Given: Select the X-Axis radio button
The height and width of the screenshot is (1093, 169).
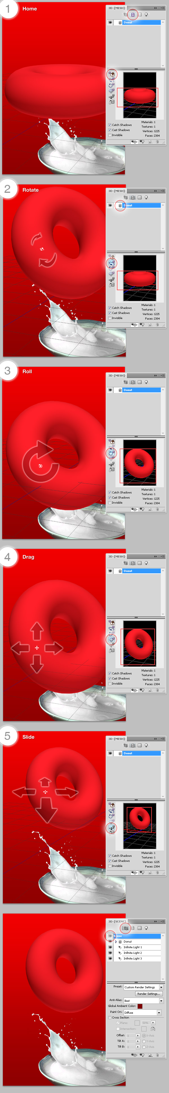Looking at the screenshot, I should [144, 1036].
